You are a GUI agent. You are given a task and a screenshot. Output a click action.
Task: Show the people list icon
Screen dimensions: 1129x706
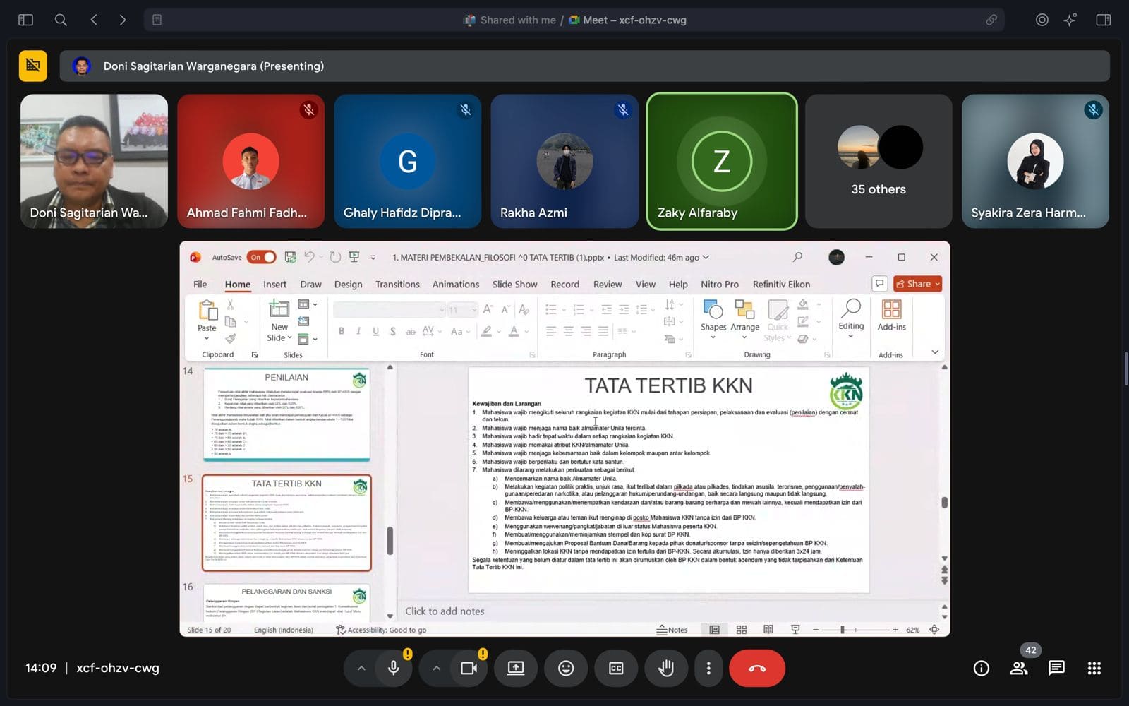coord(1018,668)
